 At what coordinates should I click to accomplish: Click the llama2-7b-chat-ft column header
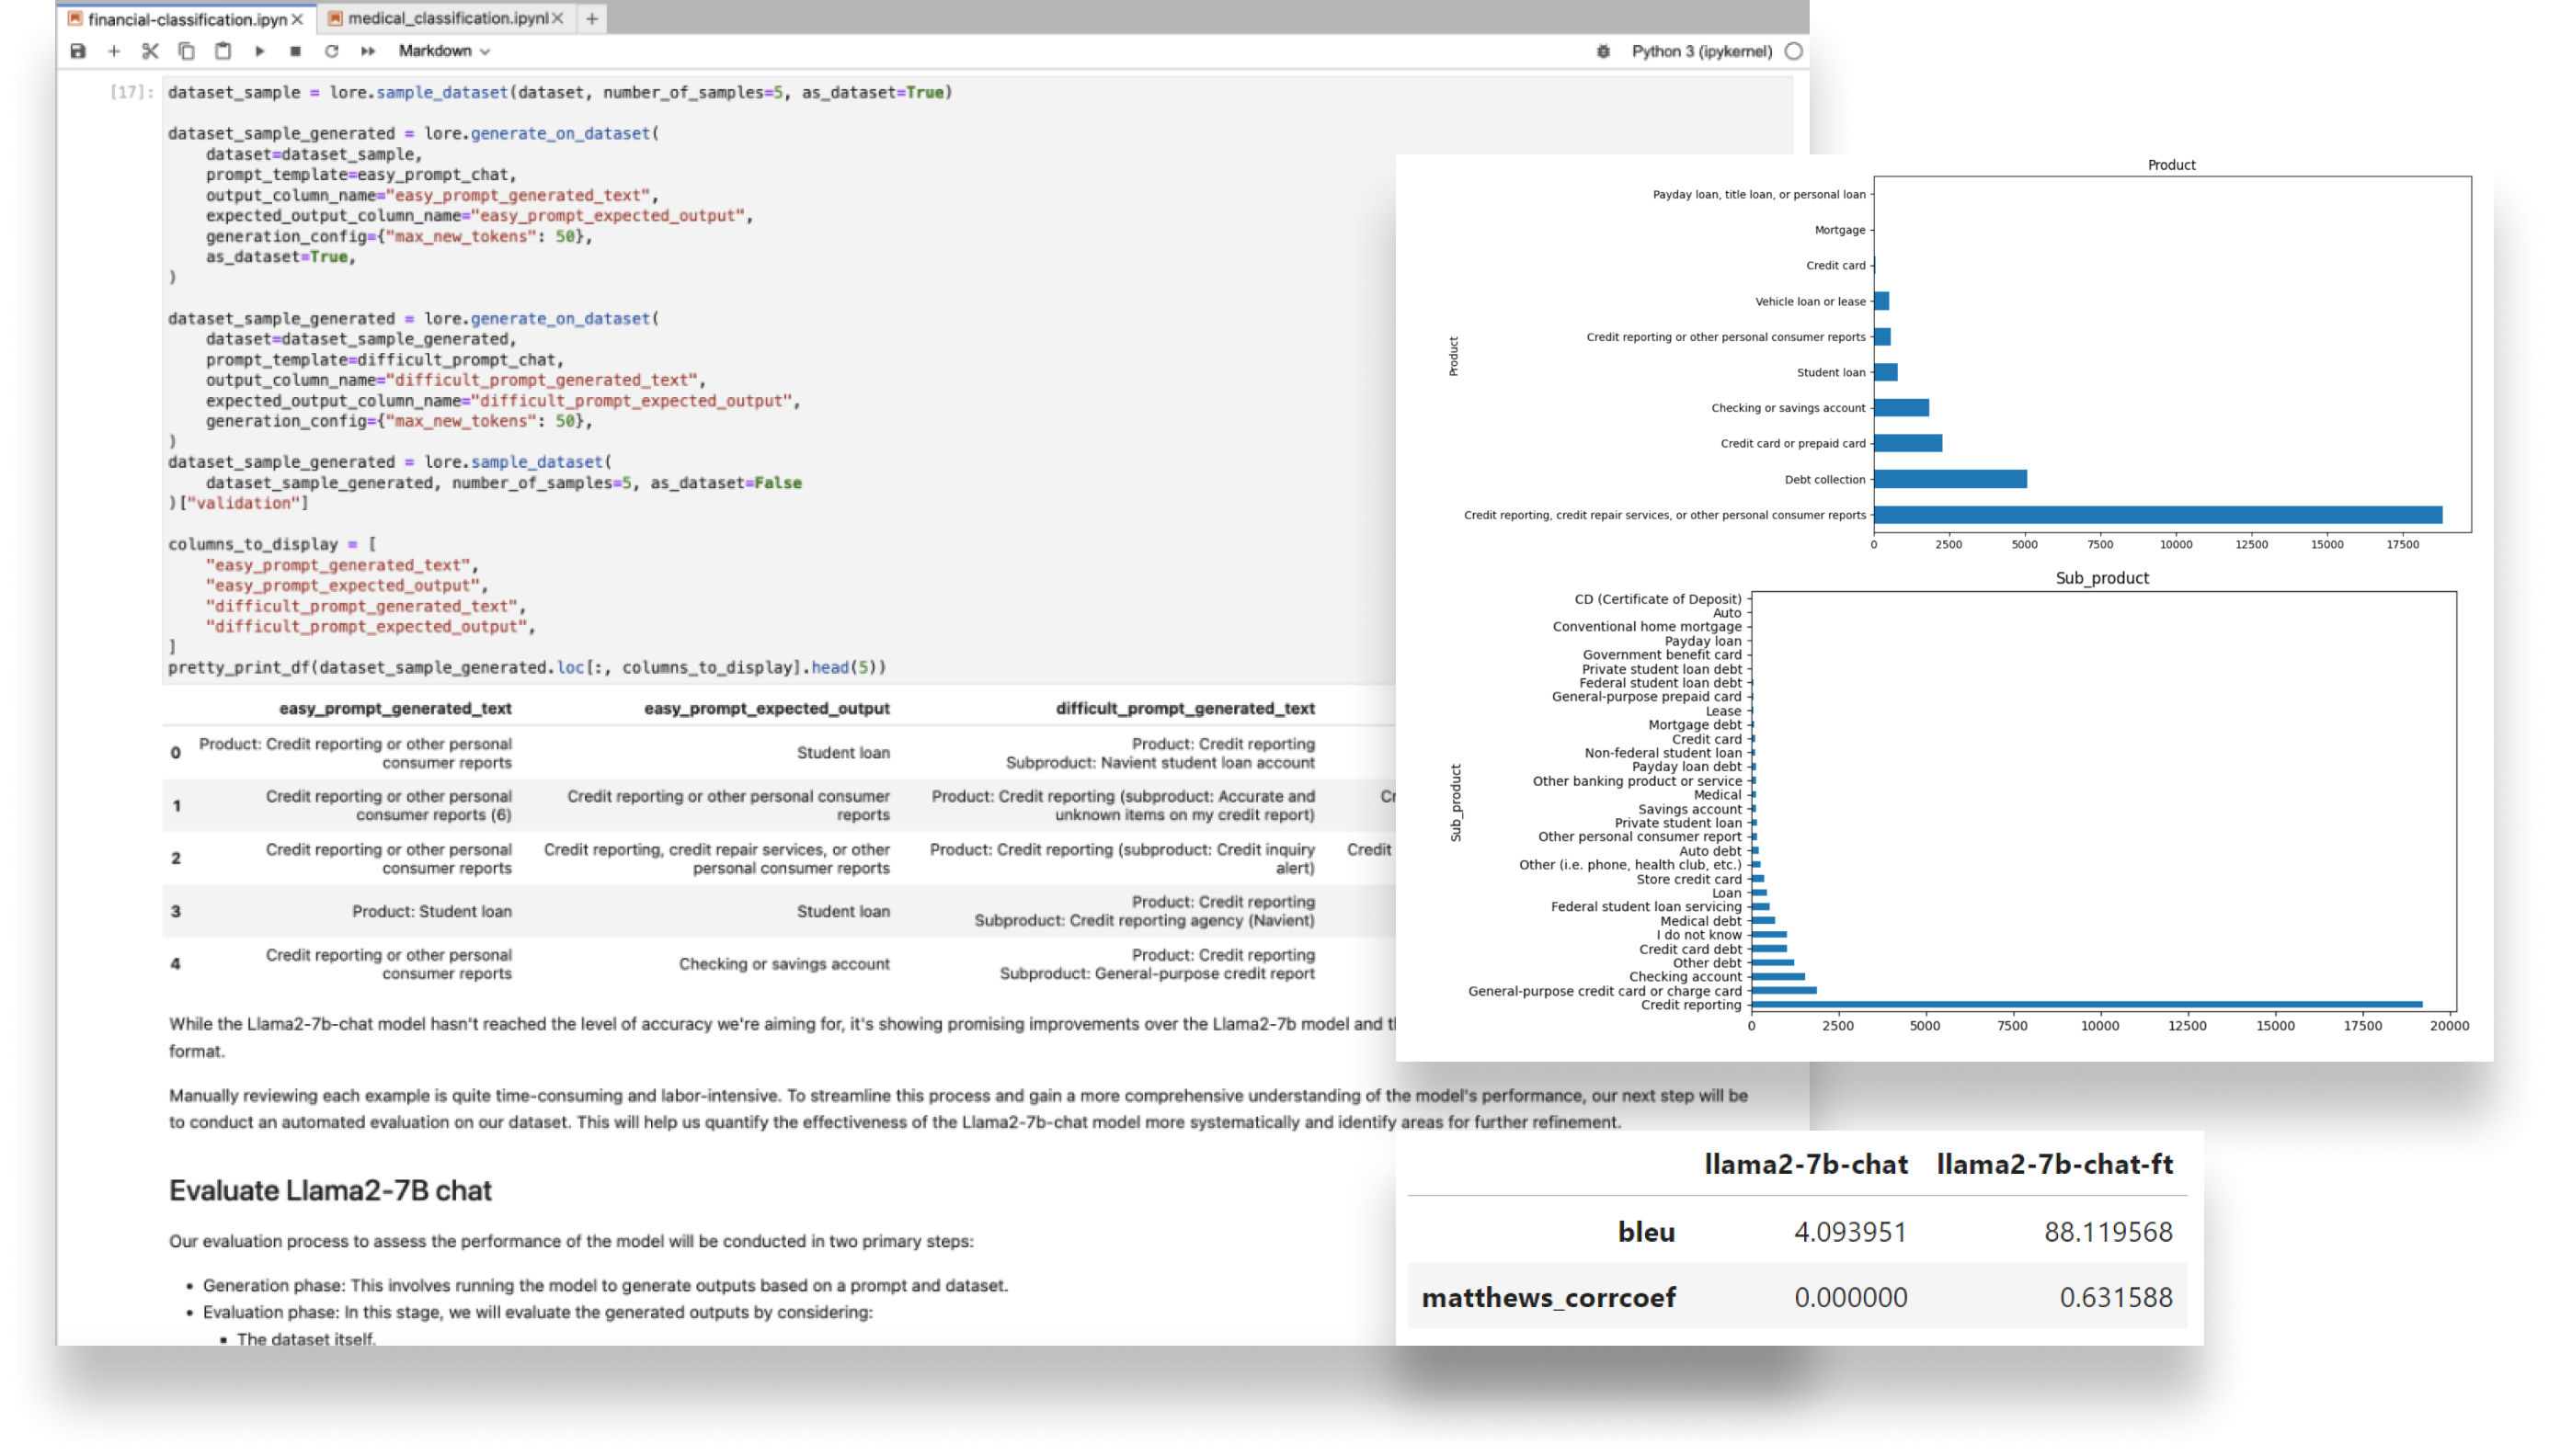click(x=2055, y=1164)
